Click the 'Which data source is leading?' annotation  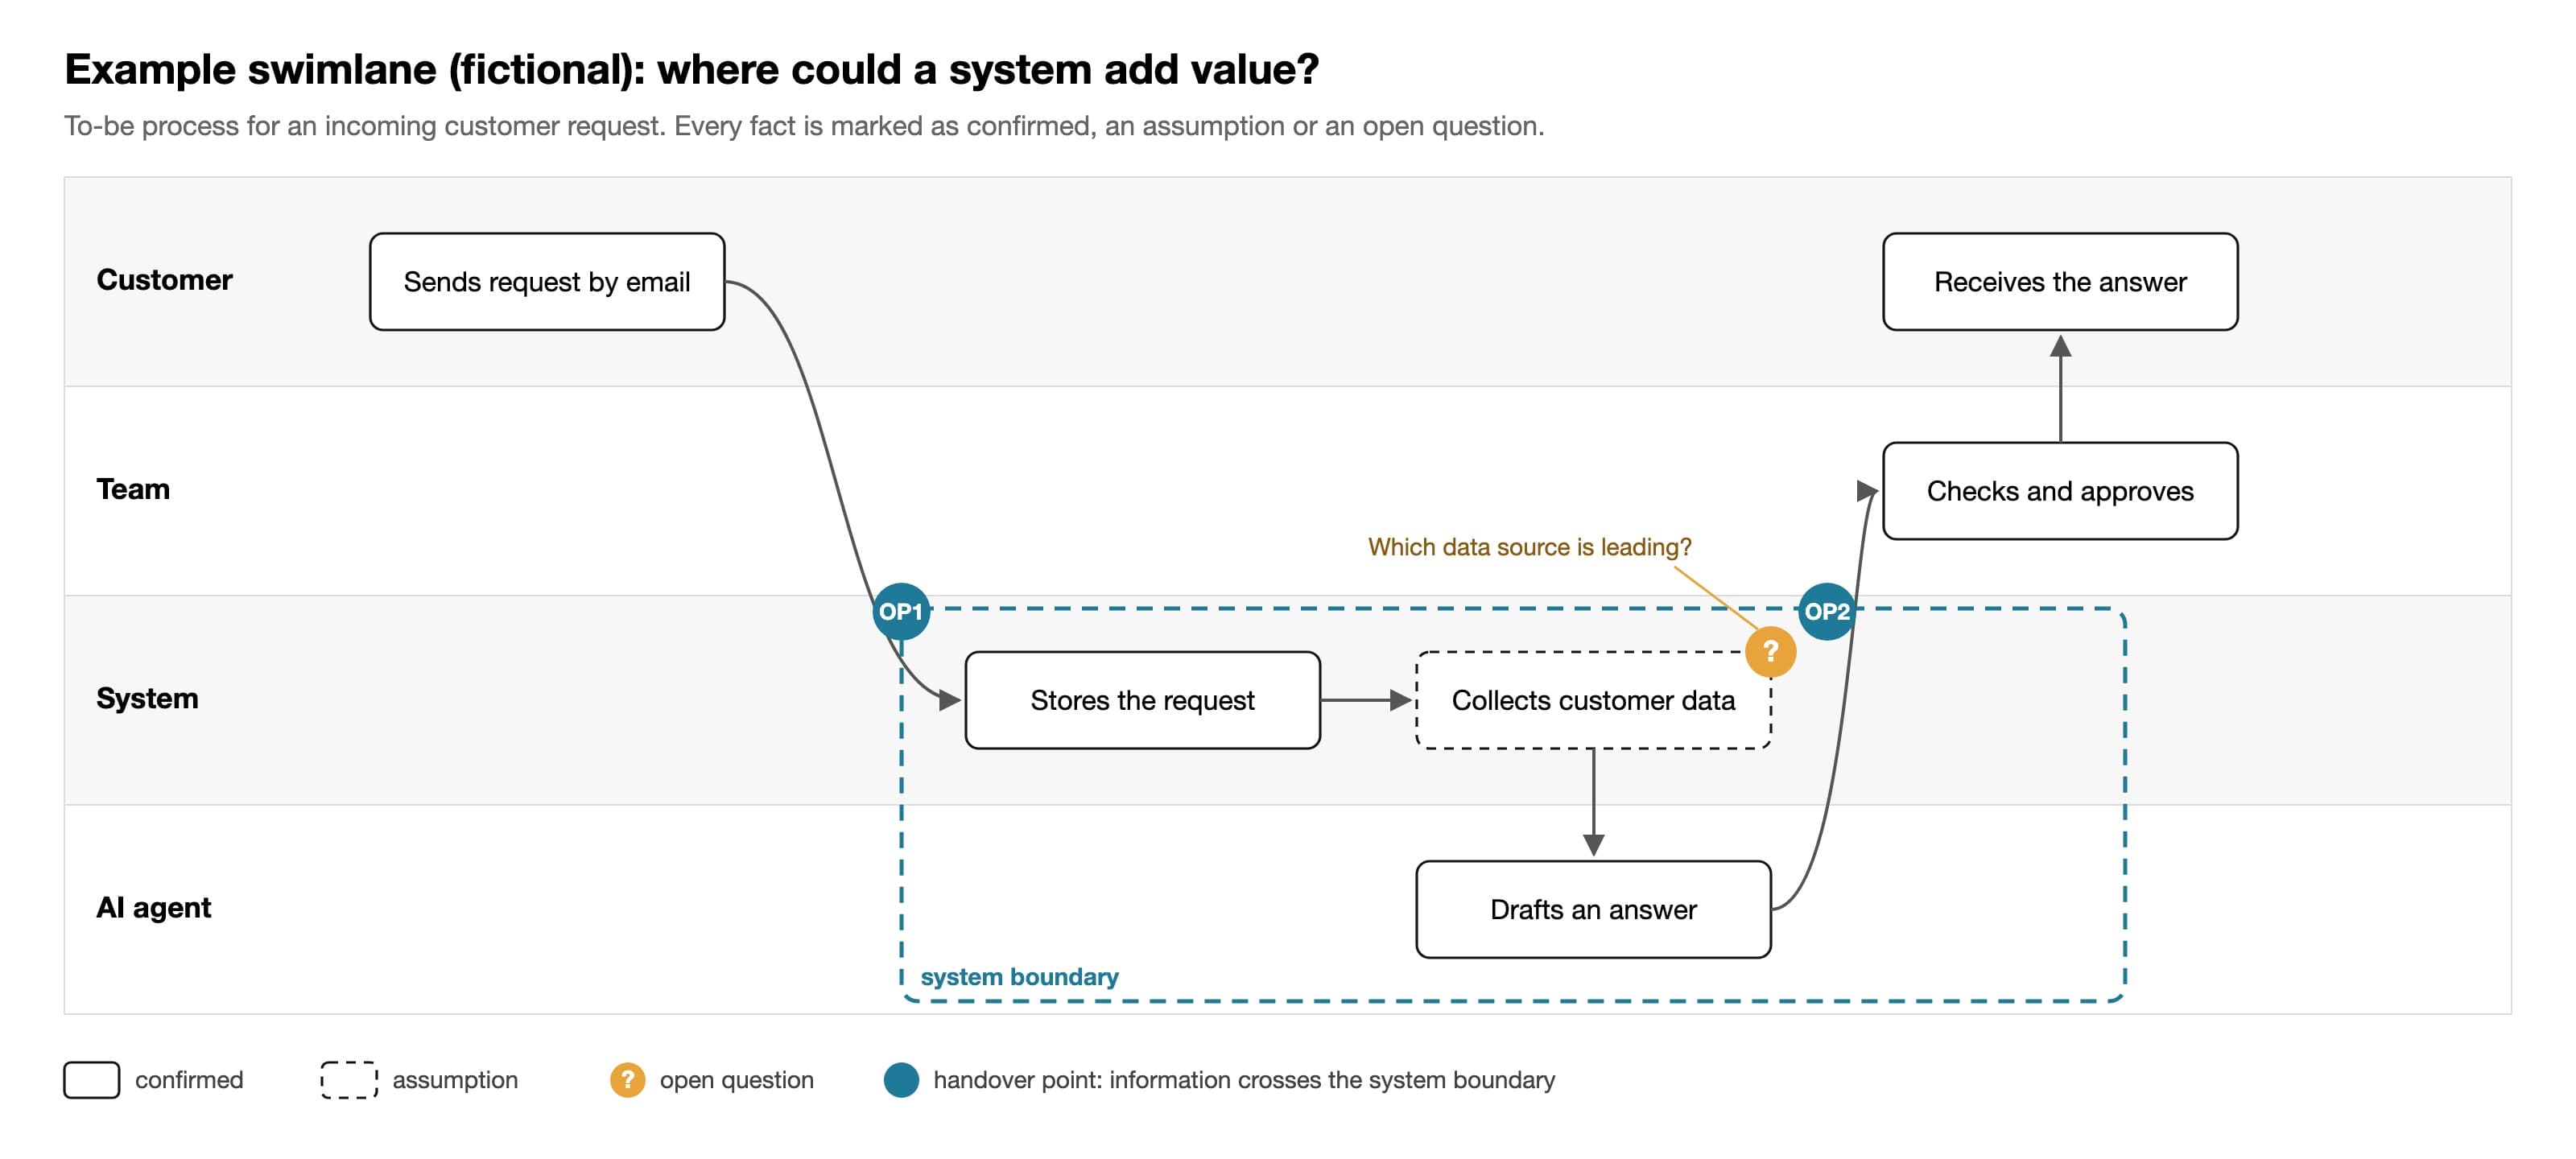point(1529,547)
